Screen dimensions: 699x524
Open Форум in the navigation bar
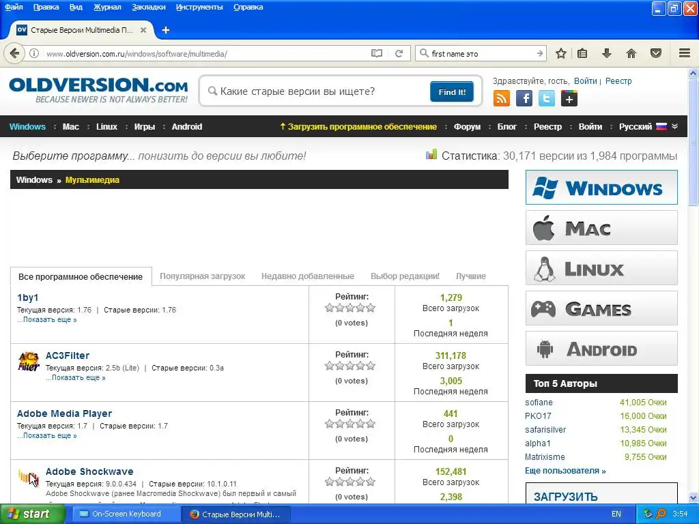click(467, 126)
